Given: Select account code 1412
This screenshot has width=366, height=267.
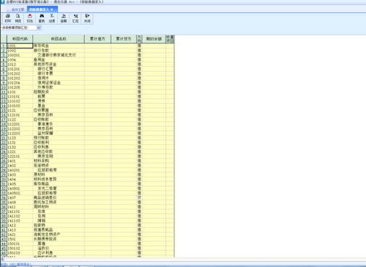Looking at the screenshot, I should click(20, 225).
